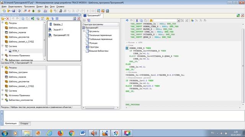
Task: Click the orange window icon in main toolbar
Action: (103, 11)
